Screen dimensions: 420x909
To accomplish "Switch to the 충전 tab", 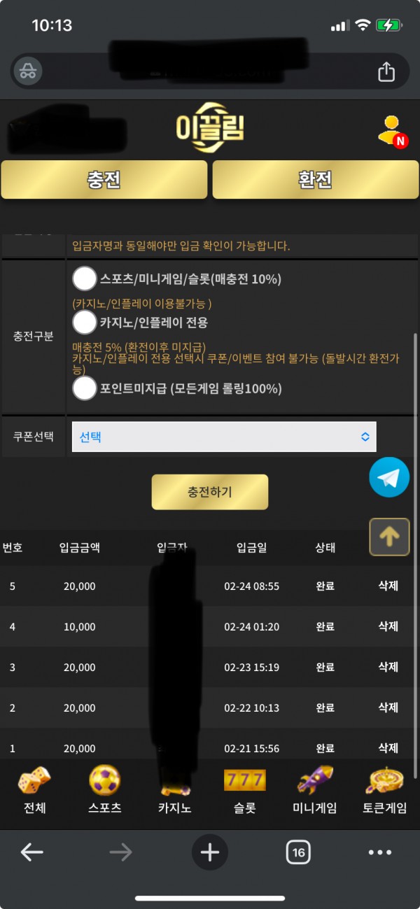I will pos(104,180).
